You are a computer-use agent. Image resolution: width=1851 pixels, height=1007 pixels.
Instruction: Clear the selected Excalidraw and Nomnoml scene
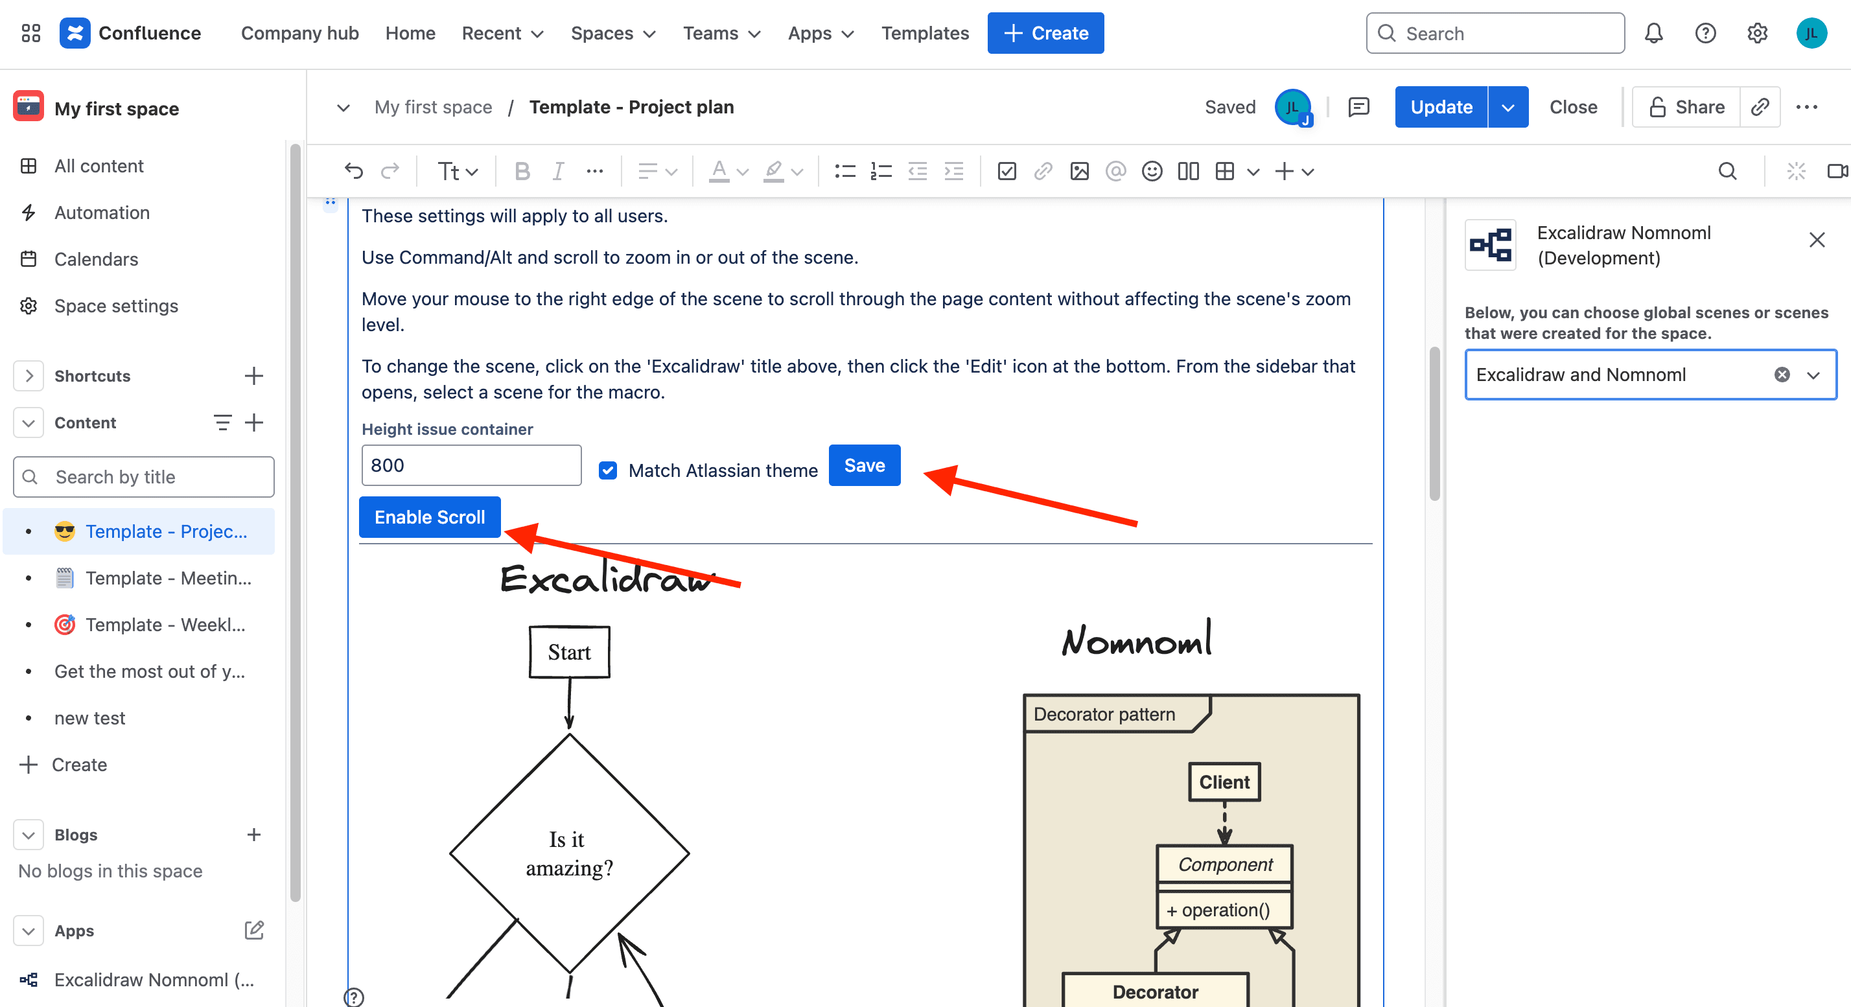[1782, 374]
